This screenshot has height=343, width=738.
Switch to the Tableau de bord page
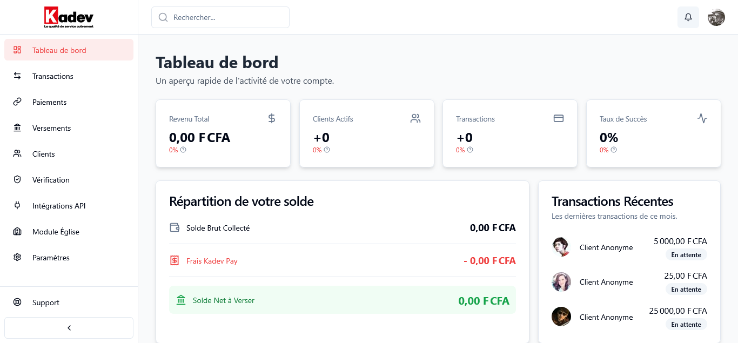(59, 50)
